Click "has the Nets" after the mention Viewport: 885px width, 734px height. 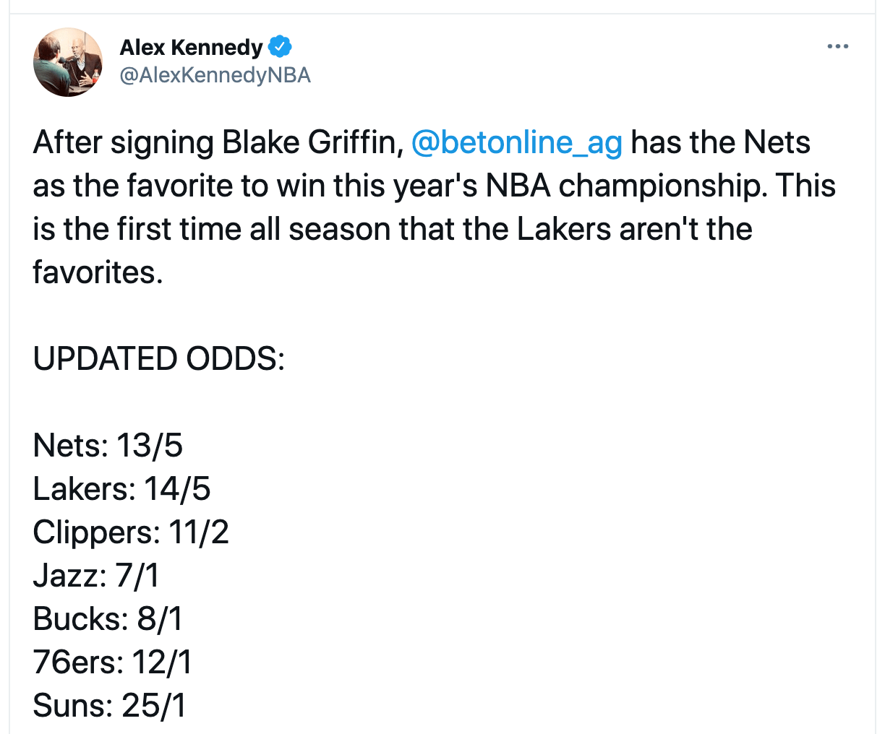coord(720,142)
